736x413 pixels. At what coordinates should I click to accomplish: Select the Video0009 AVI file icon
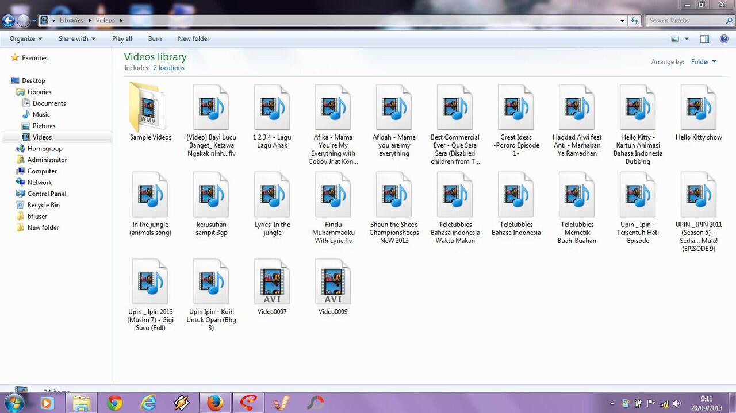333,282
